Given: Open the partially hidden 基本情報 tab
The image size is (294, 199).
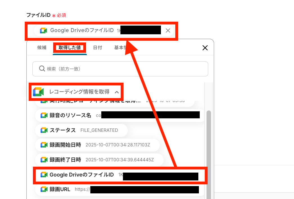Looking at the screenshot, I should [x=120, y=48].
